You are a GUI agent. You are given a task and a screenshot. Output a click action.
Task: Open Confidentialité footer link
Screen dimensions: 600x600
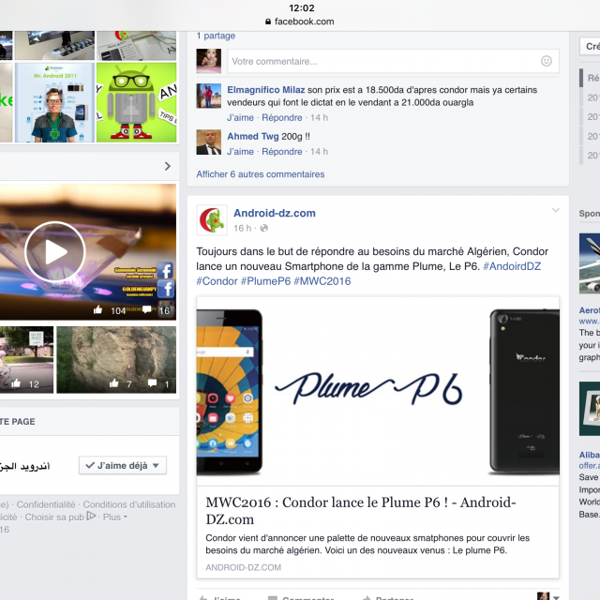coord(46,504)
